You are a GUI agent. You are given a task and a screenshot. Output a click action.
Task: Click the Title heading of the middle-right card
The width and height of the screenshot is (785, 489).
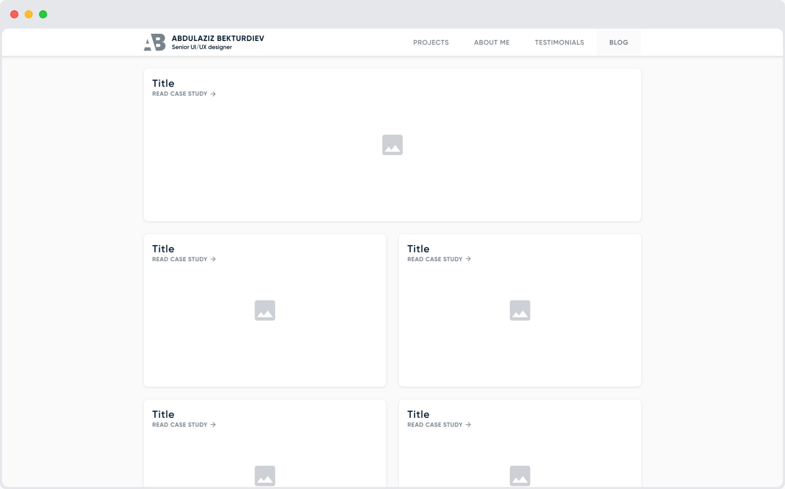[418, 249]
